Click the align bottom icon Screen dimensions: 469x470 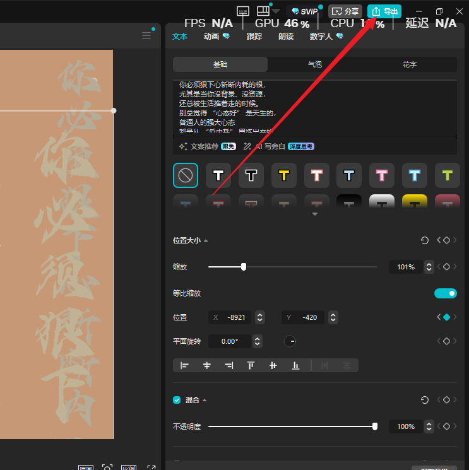(295, 365)
